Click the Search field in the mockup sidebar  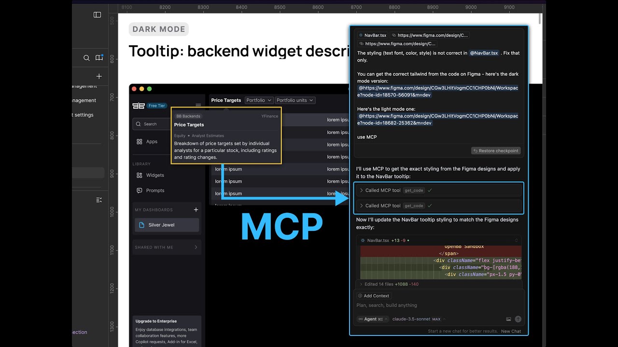[x=152, y=124]
